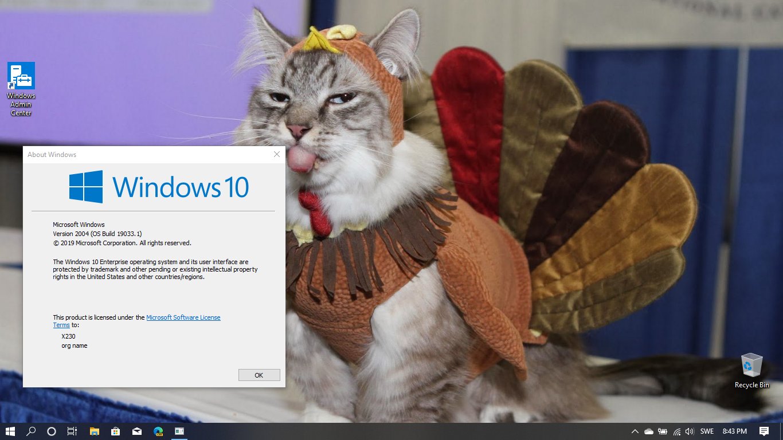Launch Cortana from the taskbar circle

pos(51,431)
